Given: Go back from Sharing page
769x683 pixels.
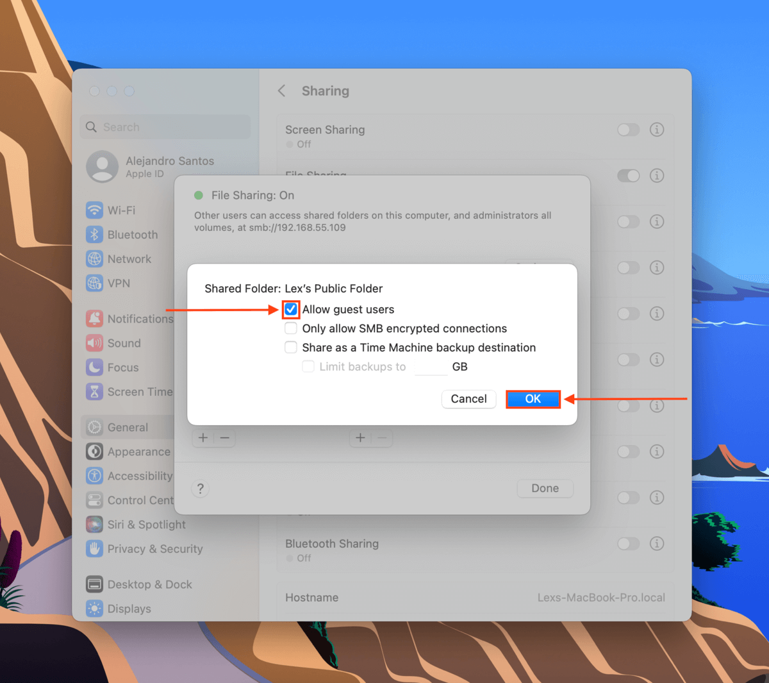Looking at the screenshot, I should tap(282, 91).
